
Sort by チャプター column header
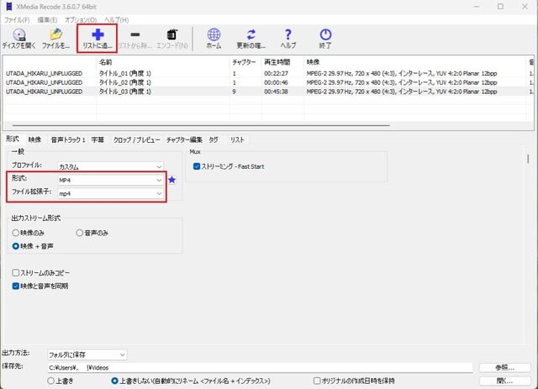click(x=245, y=62)
